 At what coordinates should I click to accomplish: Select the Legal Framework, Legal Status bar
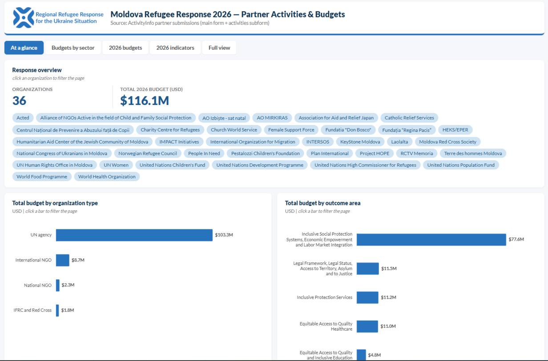pyautogui.click(x=368, y=269)
